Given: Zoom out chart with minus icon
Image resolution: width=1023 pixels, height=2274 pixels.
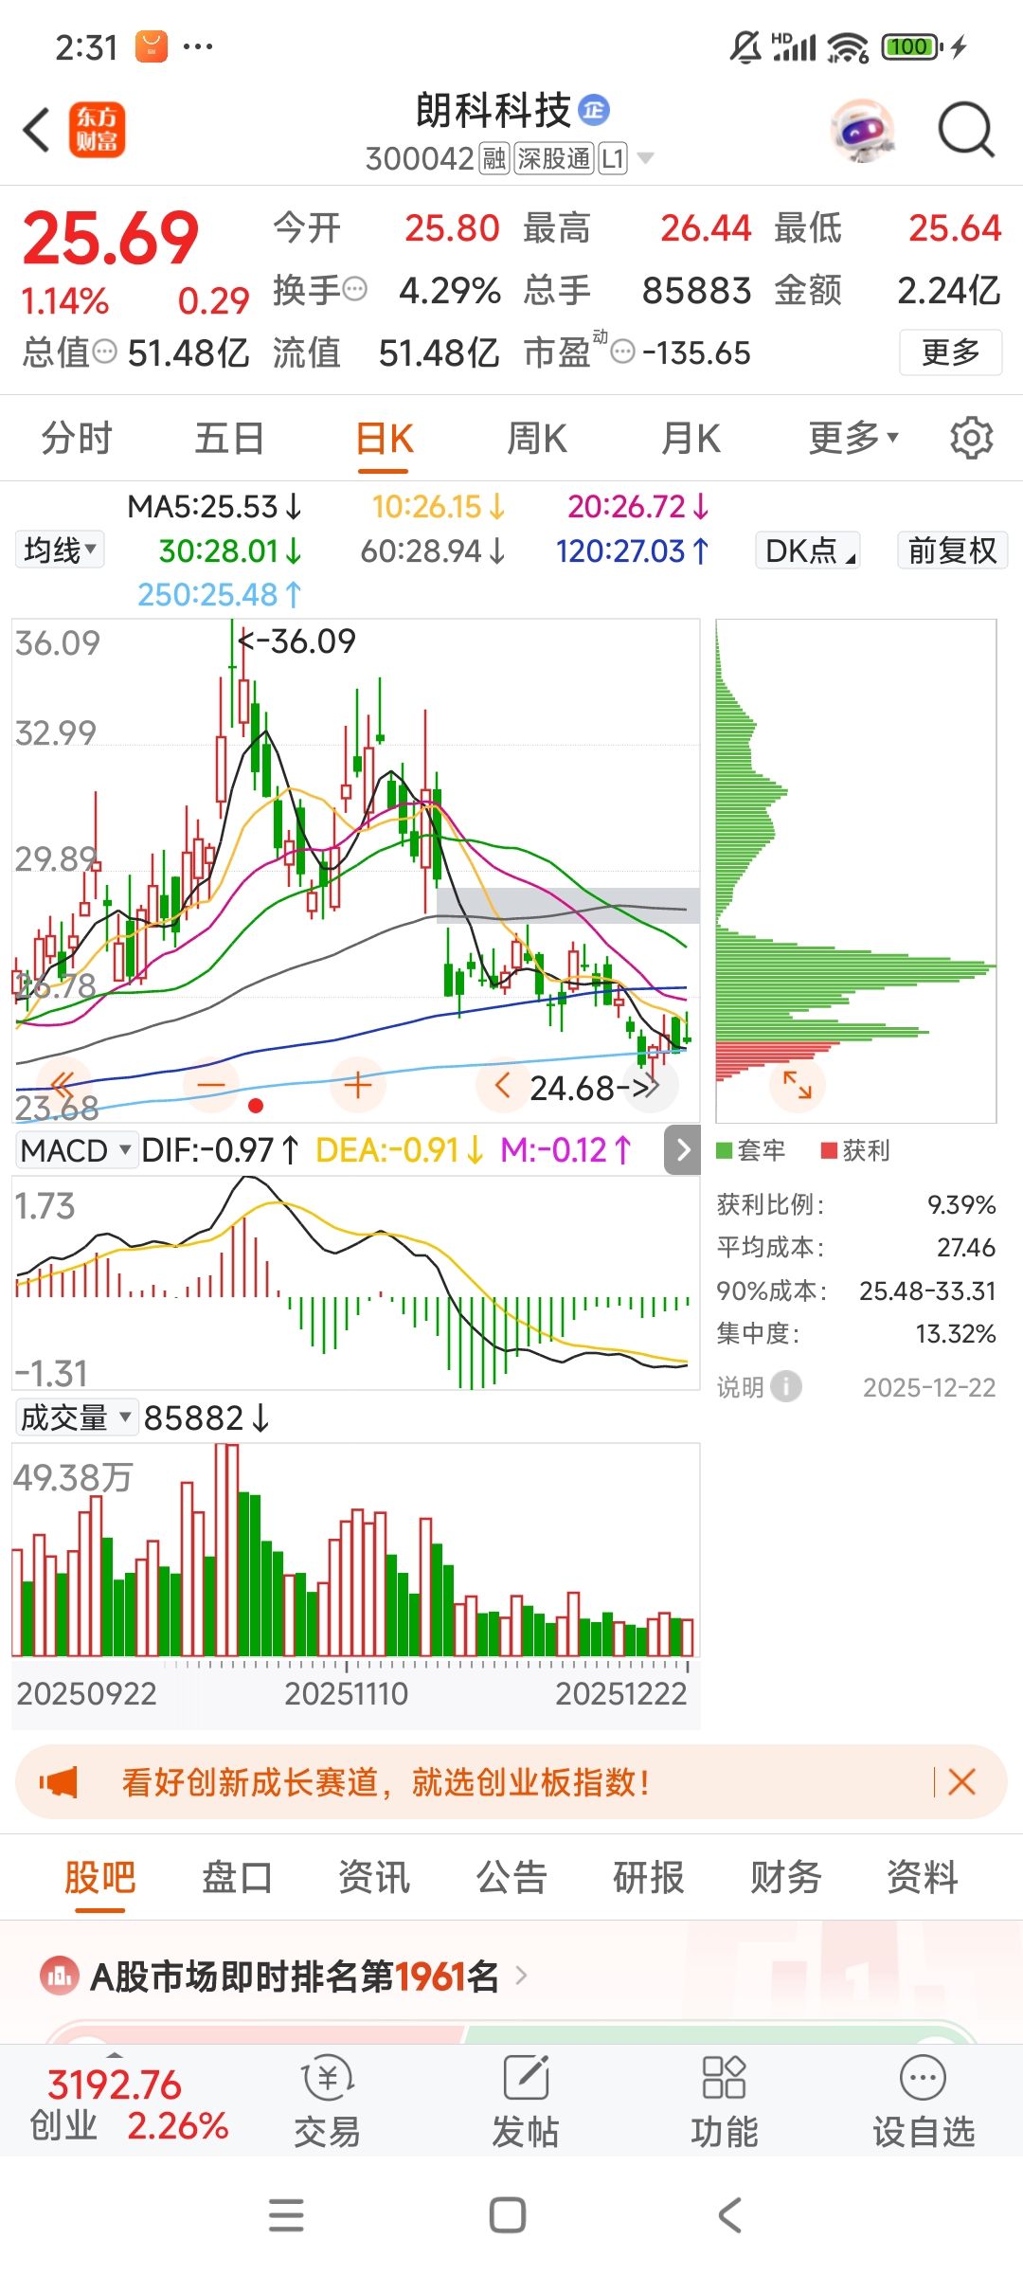Looking at the screenshot, I should coord(210,1084).
